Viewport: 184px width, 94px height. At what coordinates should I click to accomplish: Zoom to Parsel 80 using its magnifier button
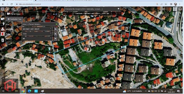55,39
